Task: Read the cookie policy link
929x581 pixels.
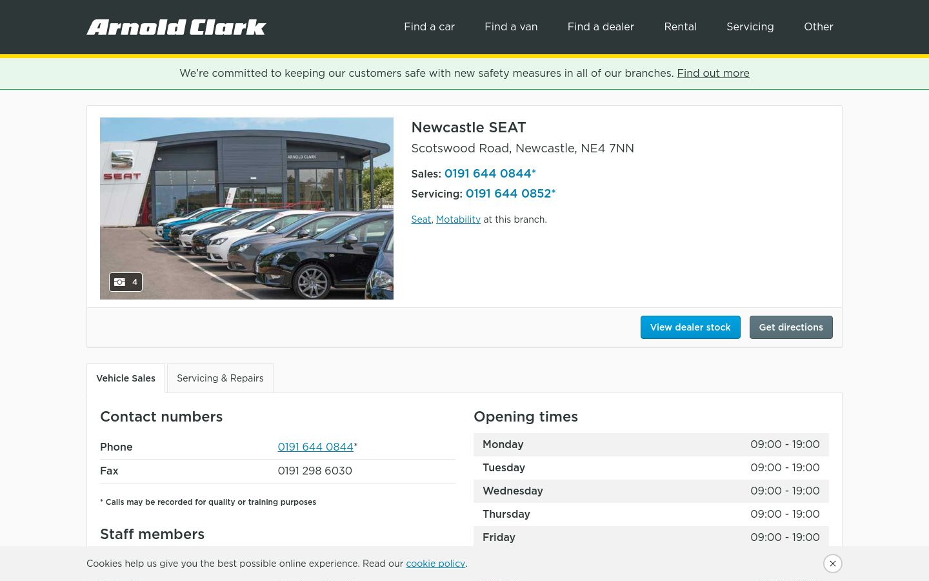Action: pyautogui.click(x=435, y=564)
